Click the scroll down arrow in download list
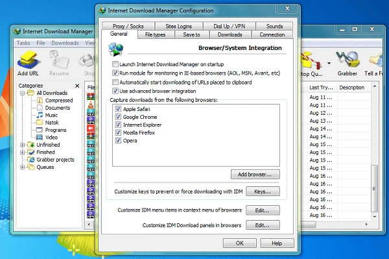This screenshot has height=259, width=389. pyautogui.click(x=375, y=217)
